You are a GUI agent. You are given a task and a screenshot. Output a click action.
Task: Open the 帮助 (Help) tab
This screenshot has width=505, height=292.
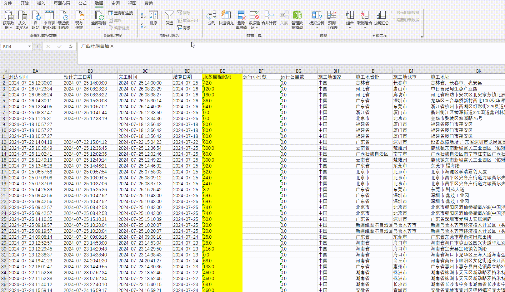point(149,3)
